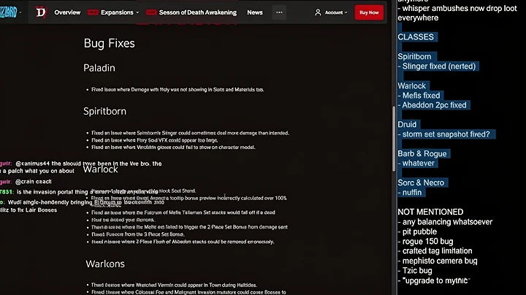Expand the Expansions dropdown arrow
This screenshot has height=295, width=526.
[137, 12]
